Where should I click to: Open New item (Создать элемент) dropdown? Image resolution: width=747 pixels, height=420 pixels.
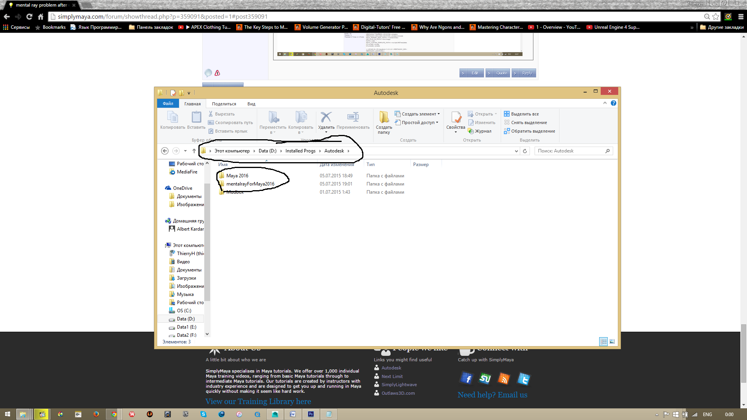(x=417, y=114)
